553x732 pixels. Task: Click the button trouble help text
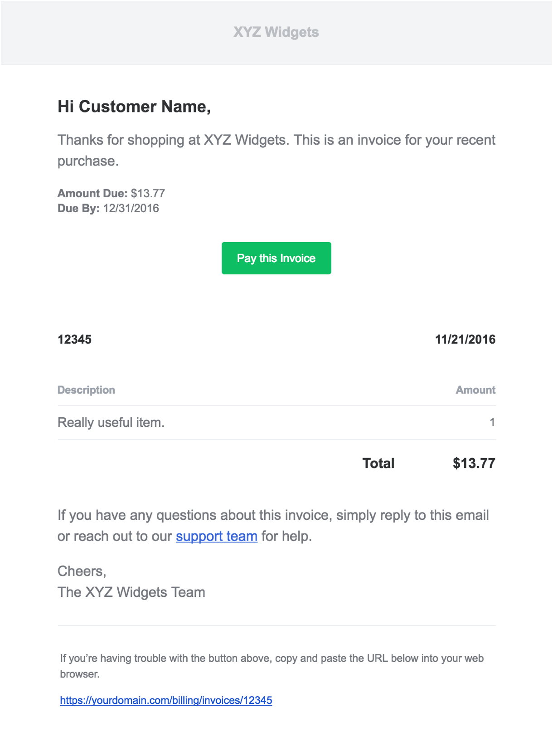[x=272, y=666]
